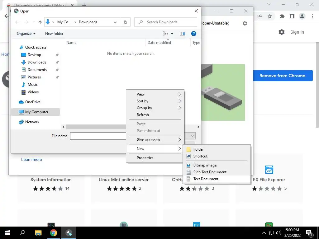The height and width of the screenshot is (239, 319).
Task: Expand the View submenu
Action: 155,94
